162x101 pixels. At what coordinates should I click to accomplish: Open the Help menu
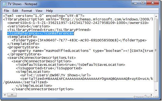pyautogui.click(x=49, y=11)
